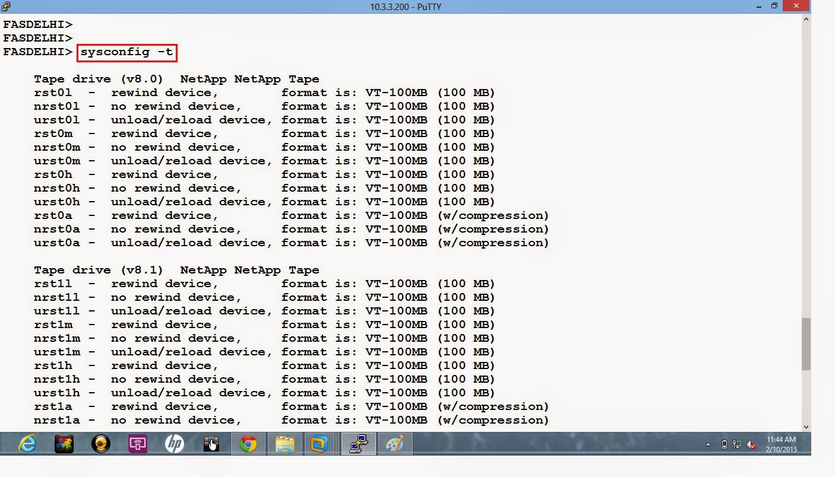Screen dimensions: 835x477
Task: Click the battery status tray icon
Action: pyautogui.click(x=725, y=443)
